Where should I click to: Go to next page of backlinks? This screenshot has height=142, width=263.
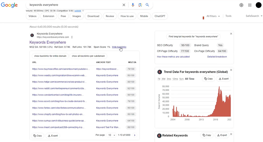135,135
